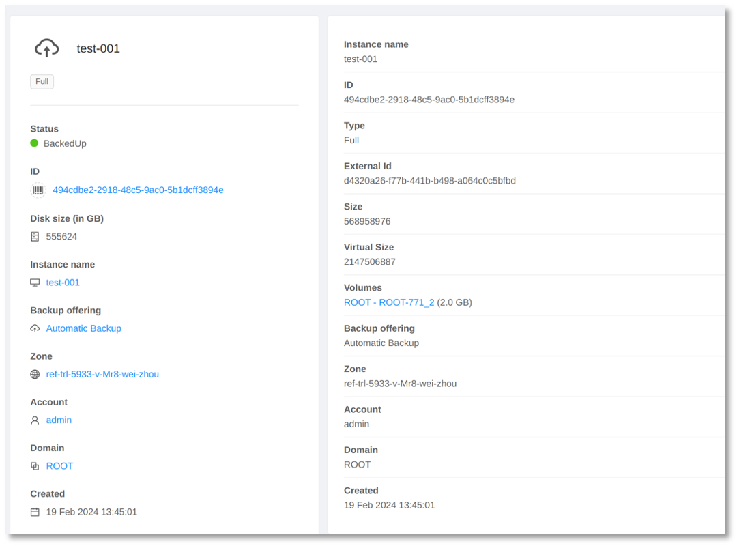Open the test-001 instance link
Image resolution: width=737 pixels, height=546 pixels.
63,283
